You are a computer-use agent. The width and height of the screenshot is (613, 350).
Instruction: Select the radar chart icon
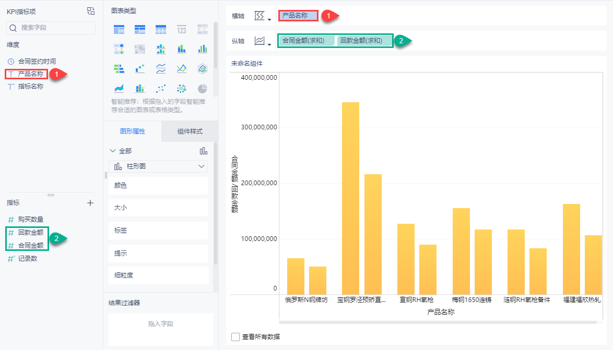coord(203,69)
